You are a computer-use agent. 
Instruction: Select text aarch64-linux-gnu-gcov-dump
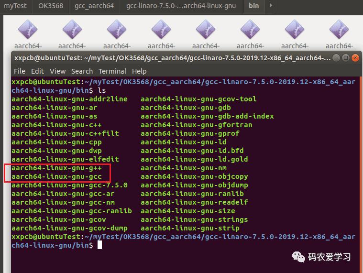pyautogui.click(x=69, y=228)
